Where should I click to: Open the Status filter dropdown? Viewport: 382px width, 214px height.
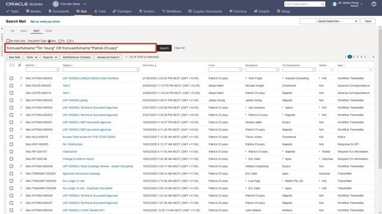click(x=326, y=70)
